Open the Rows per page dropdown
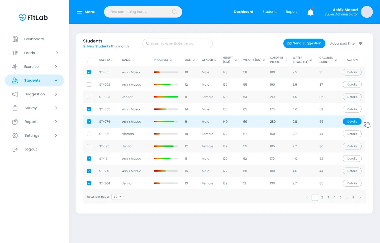The width and height of the screenshot is (380, 243). click(x=117, y=197)
